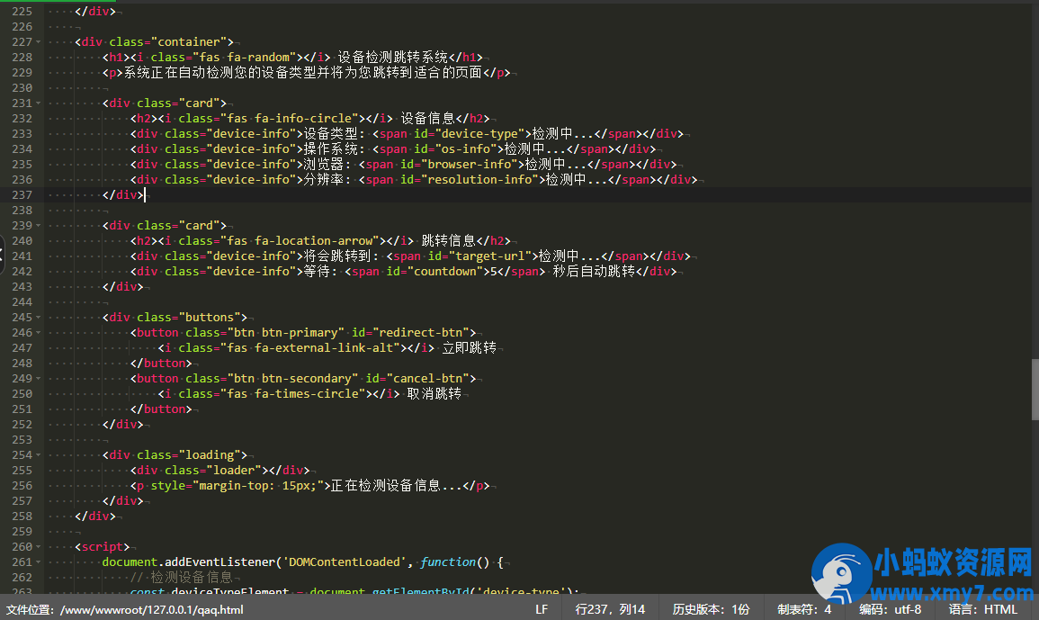
Task: Click line number 253 in the gutter
Action: coord(22,440)
